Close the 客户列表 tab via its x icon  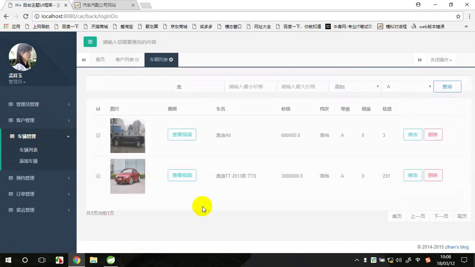click(137, 60)
